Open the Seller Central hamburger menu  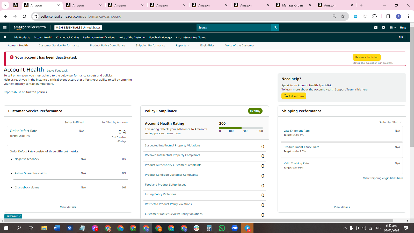pyautogui.click(x=5, y=27)
